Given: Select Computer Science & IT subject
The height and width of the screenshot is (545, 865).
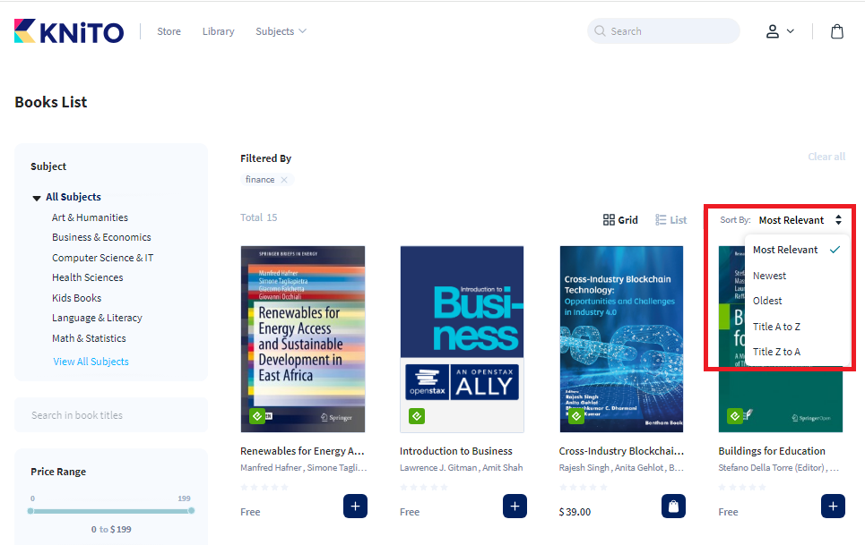Looking at the screenshot, I should tap(102, 258).
